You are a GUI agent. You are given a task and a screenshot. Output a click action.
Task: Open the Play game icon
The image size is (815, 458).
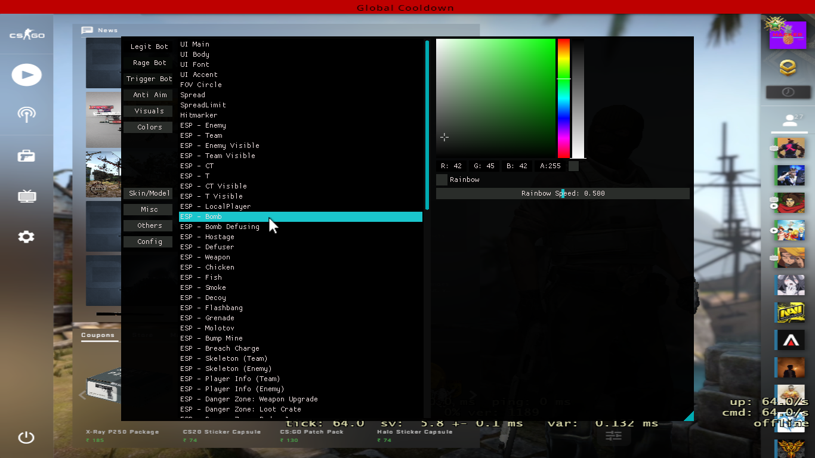click(x=27, y=75)
